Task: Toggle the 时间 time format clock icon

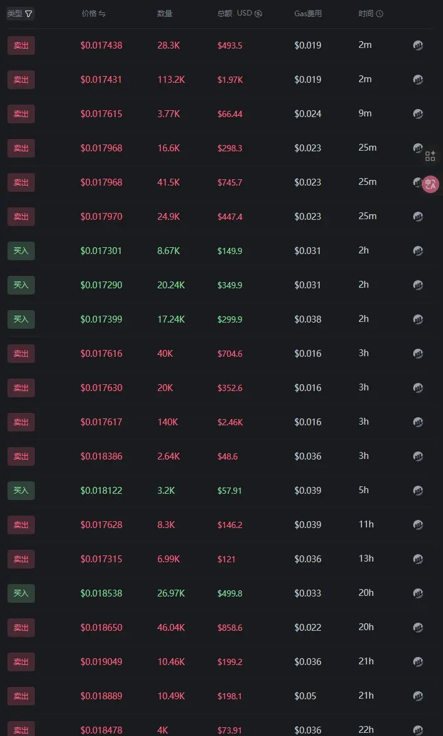Action: (x=380, y=14)
